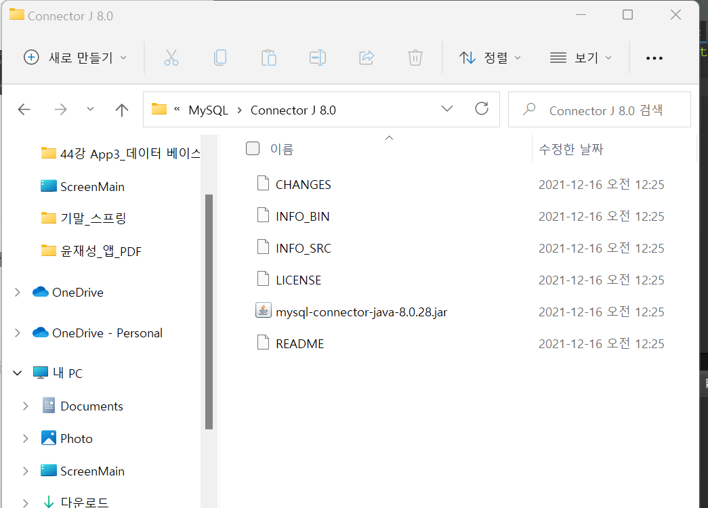Click the Delete trash can icon

point(415,58)
